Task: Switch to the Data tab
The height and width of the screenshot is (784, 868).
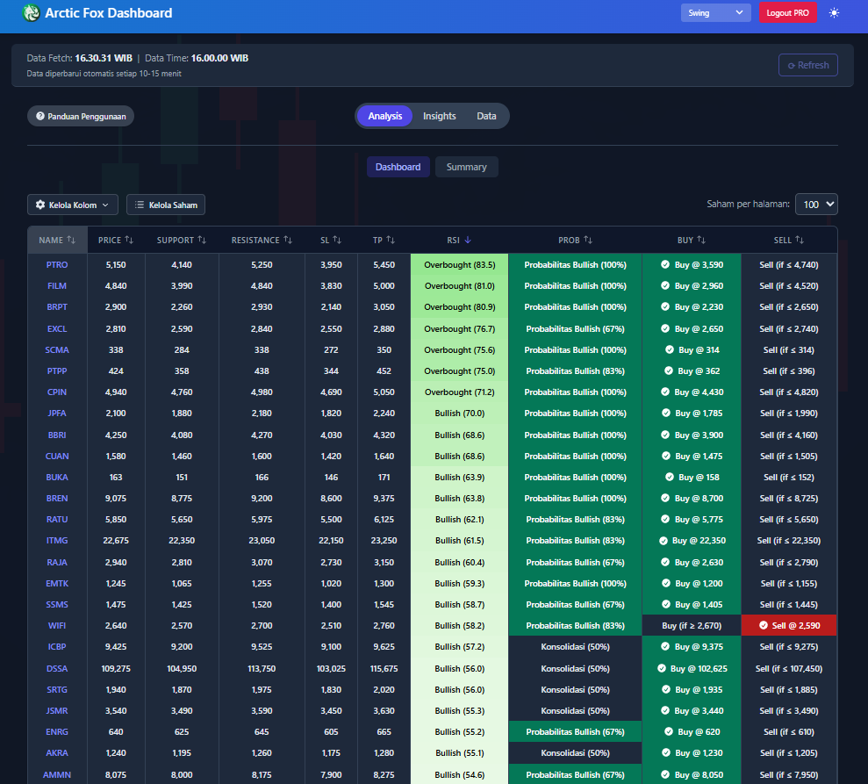Action: coord(486,116)
